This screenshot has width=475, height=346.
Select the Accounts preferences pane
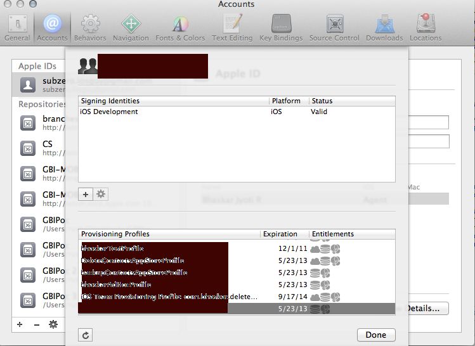(x=52, y=28)
